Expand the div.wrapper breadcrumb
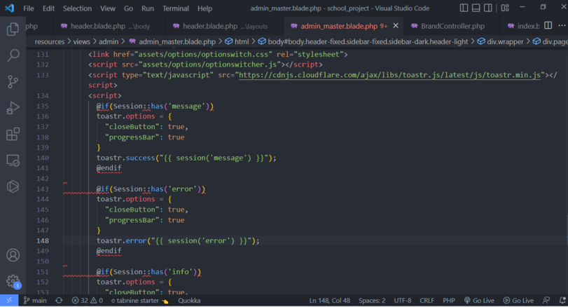The width and height of the screenshot is (568, 307). point(504,41)
